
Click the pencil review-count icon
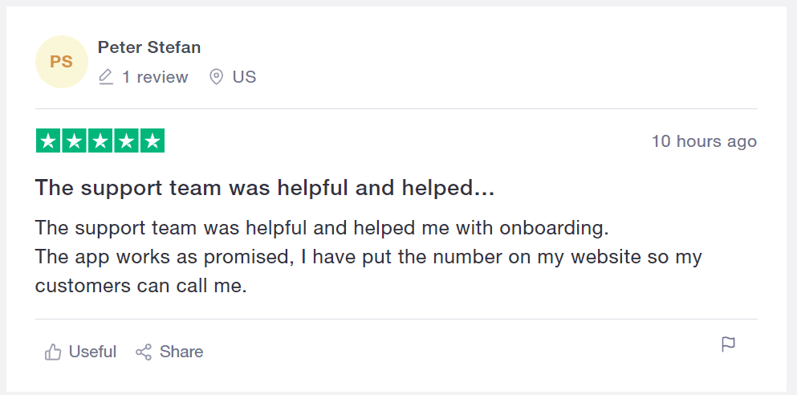[x=106, y=77]
